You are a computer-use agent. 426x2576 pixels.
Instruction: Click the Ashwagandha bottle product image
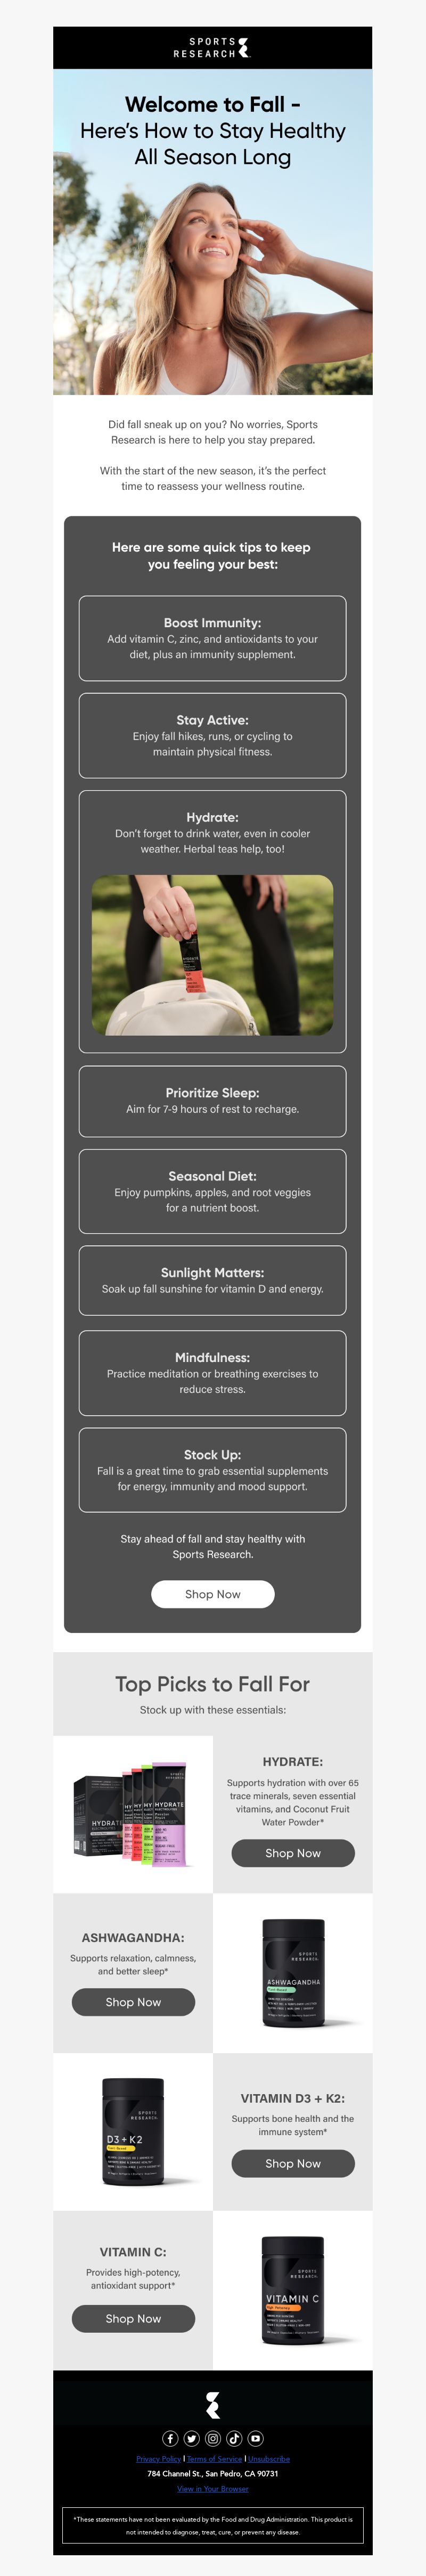[x=293, y=1973]
